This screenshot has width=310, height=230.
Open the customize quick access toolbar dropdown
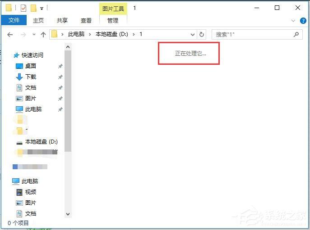coord(42,9)
